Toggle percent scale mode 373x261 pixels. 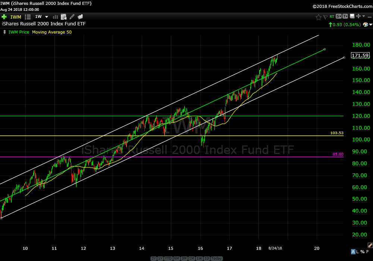pos(363,252)
